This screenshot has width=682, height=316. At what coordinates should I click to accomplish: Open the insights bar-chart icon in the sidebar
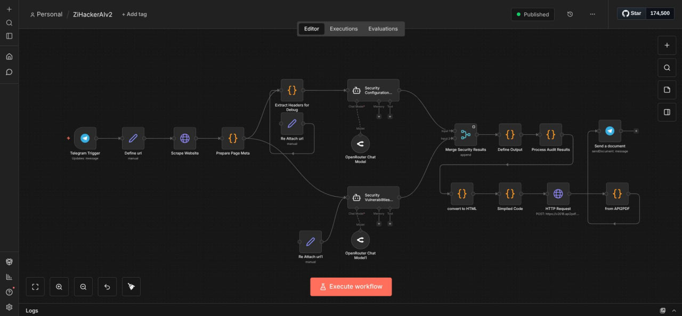(x=9, y=277)
